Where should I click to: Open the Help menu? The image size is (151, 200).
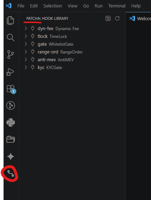(x=136, y=6)
